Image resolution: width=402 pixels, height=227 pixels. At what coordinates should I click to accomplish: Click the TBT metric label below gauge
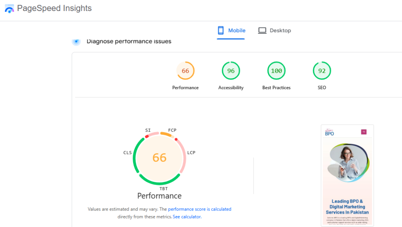tap(164, 189)
